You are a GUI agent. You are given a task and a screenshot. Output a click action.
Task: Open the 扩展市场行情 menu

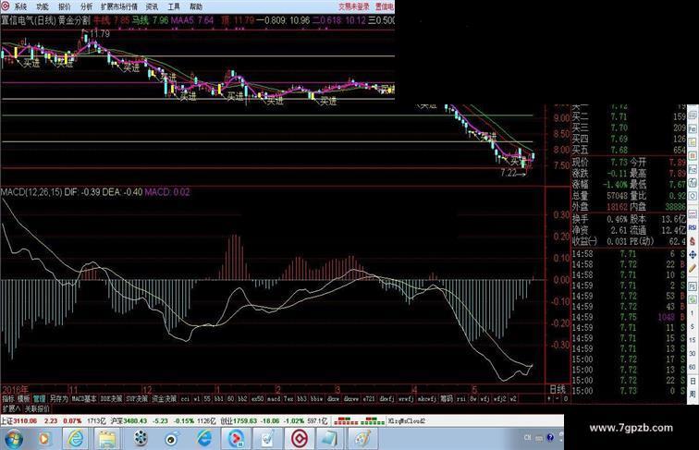(119, 6)
